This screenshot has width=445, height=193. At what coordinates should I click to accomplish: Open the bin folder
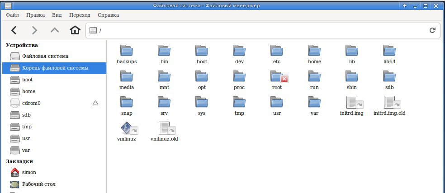164,54
